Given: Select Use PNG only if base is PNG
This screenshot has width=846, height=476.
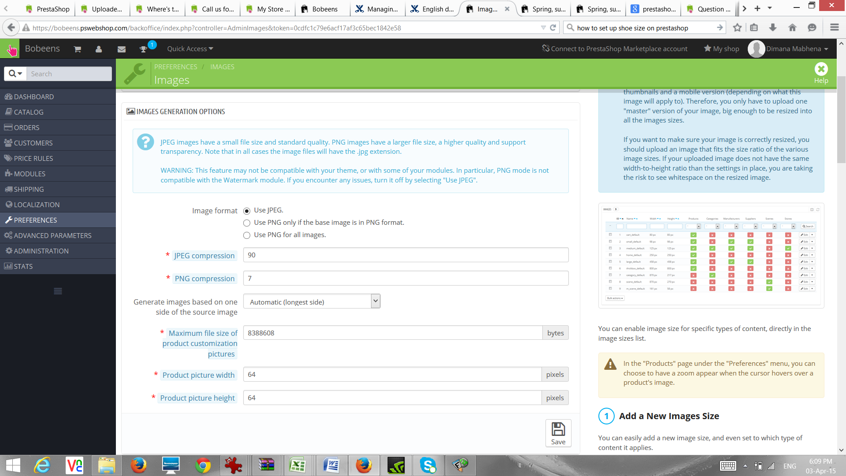Looking at the screenshot, I should point(247,223).
